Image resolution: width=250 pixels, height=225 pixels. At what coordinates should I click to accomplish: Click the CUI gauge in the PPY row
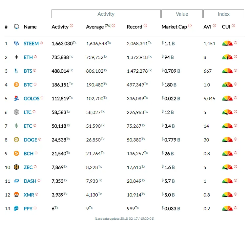click(227, 208)
